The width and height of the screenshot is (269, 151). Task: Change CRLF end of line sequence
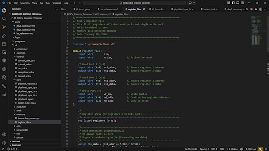[x=222, y=149]
